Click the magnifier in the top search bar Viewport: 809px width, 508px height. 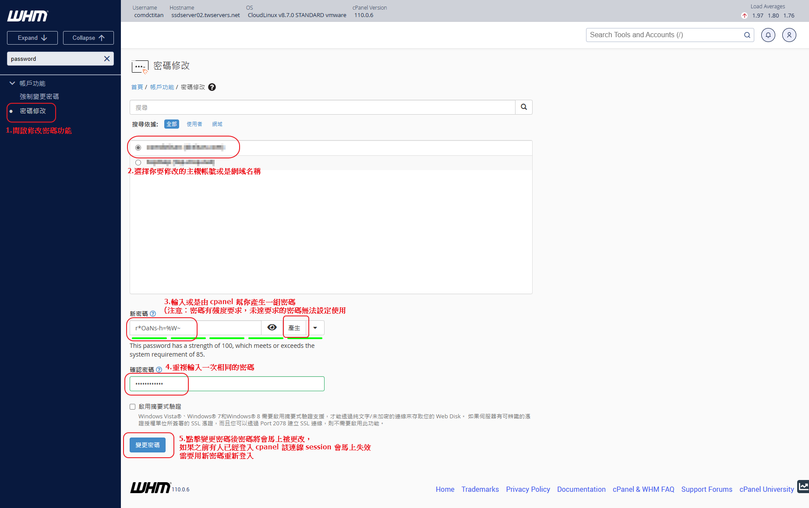click(747, 35)
